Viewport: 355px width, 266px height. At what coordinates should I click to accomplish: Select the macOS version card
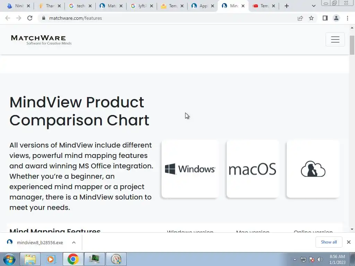click(253, 169)
